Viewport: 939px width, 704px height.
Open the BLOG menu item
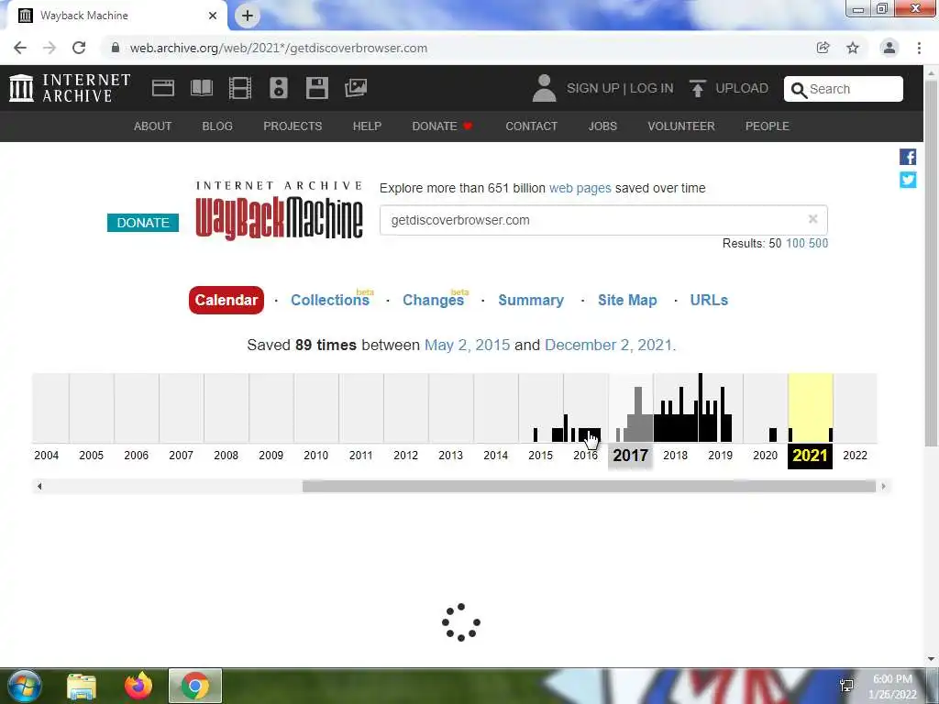click(217, 126)
